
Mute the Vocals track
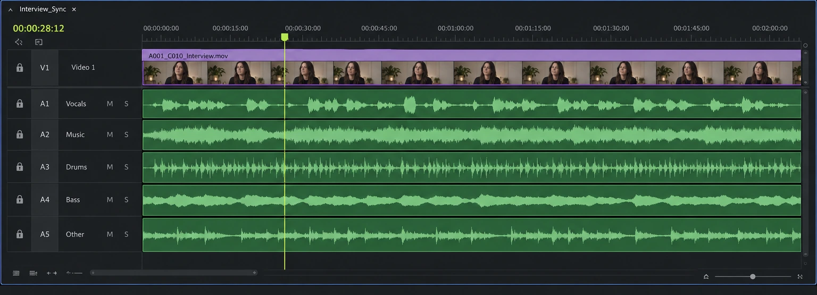pos(110,104)
